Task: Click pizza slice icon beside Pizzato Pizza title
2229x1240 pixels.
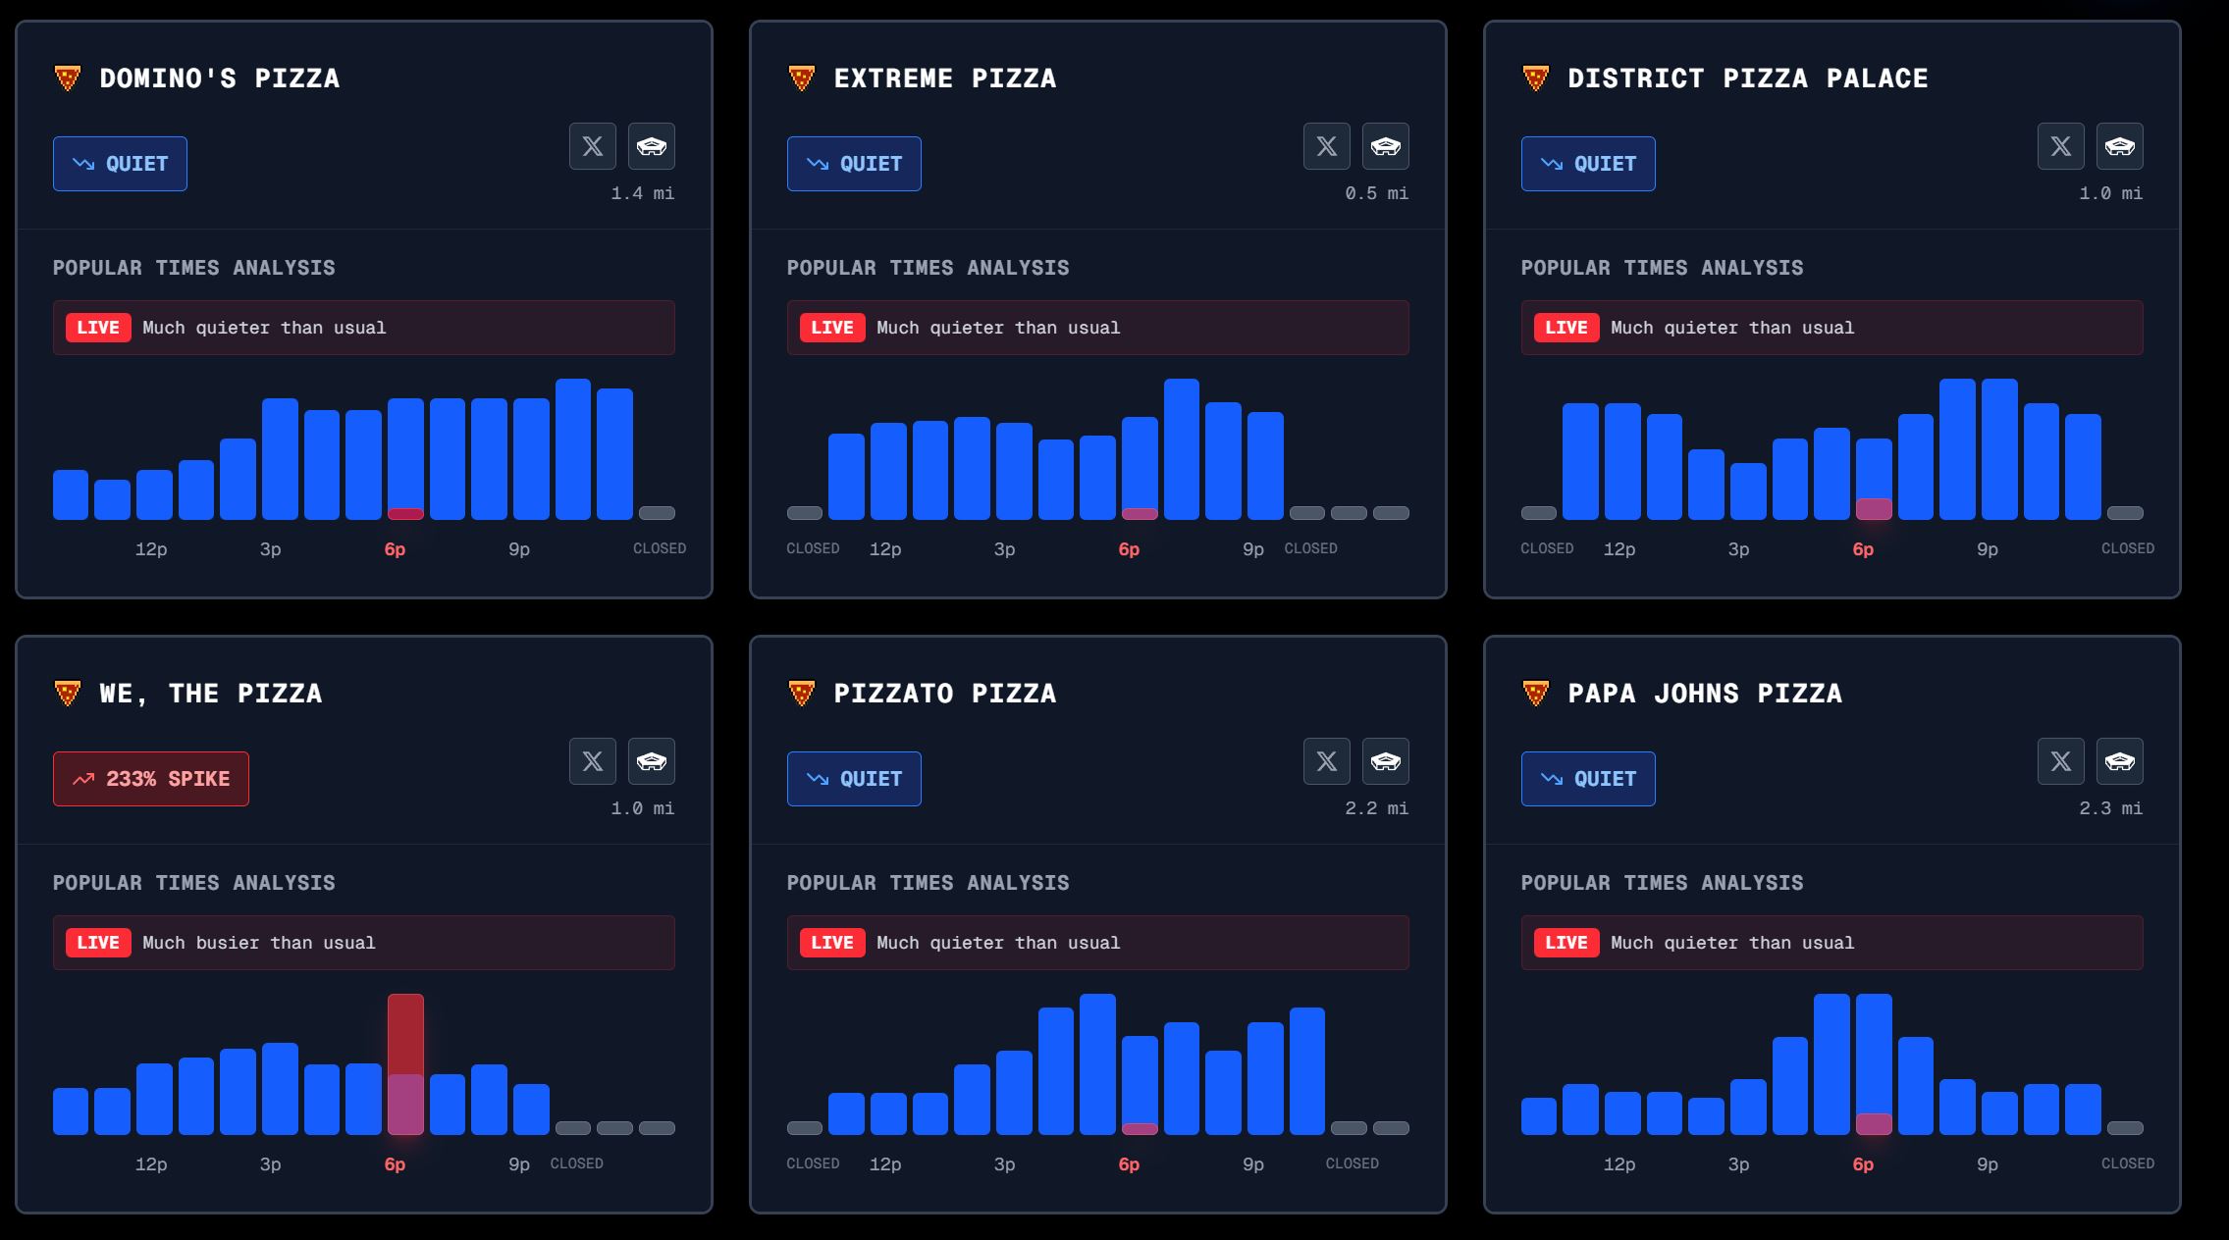Action: [x=801, y=694]
